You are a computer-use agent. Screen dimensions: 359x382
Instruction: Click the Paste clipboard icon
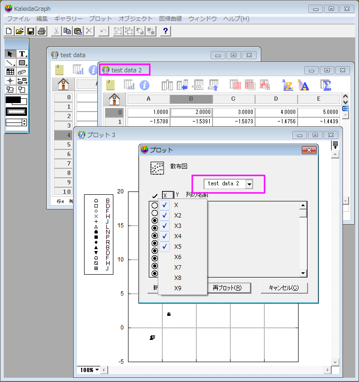pyautogui.click(x=78, y=31)
